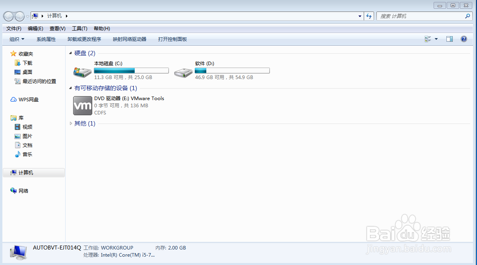Open the 编辑(E) menu
477x265 pixels.
point(35,29)
